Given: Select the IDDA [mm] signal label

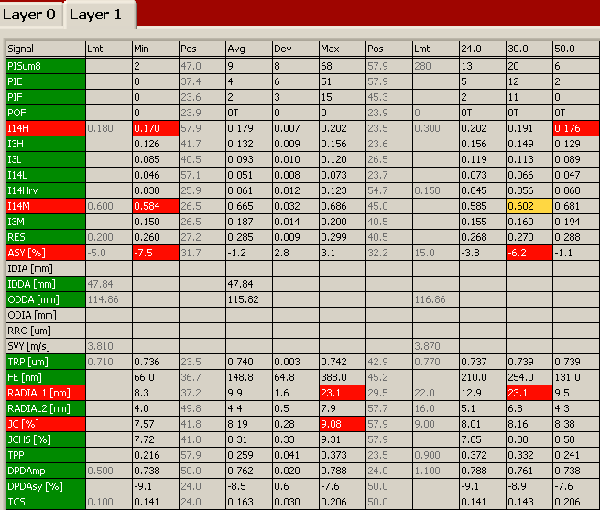Looking at the screenshot, I should 46,284.
